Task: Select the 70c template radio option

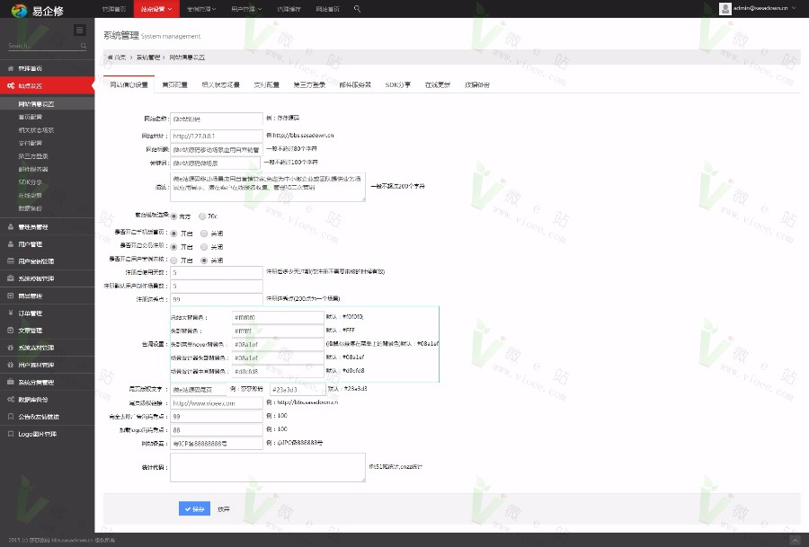Action: [x=202, y=216]
